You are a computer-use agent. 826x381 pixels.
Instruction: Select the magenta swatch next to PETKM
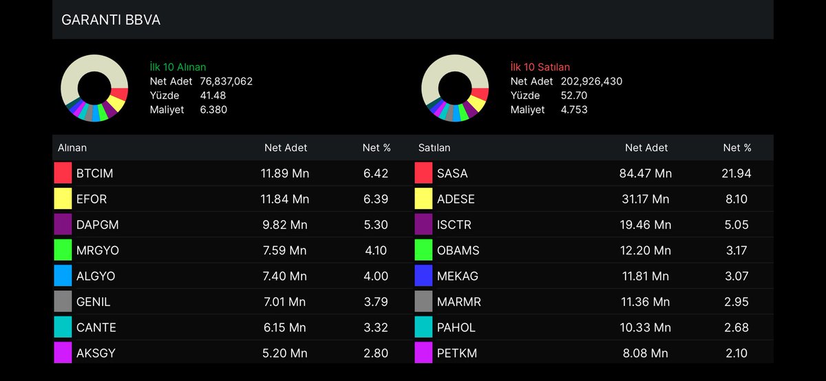[423, 353]
